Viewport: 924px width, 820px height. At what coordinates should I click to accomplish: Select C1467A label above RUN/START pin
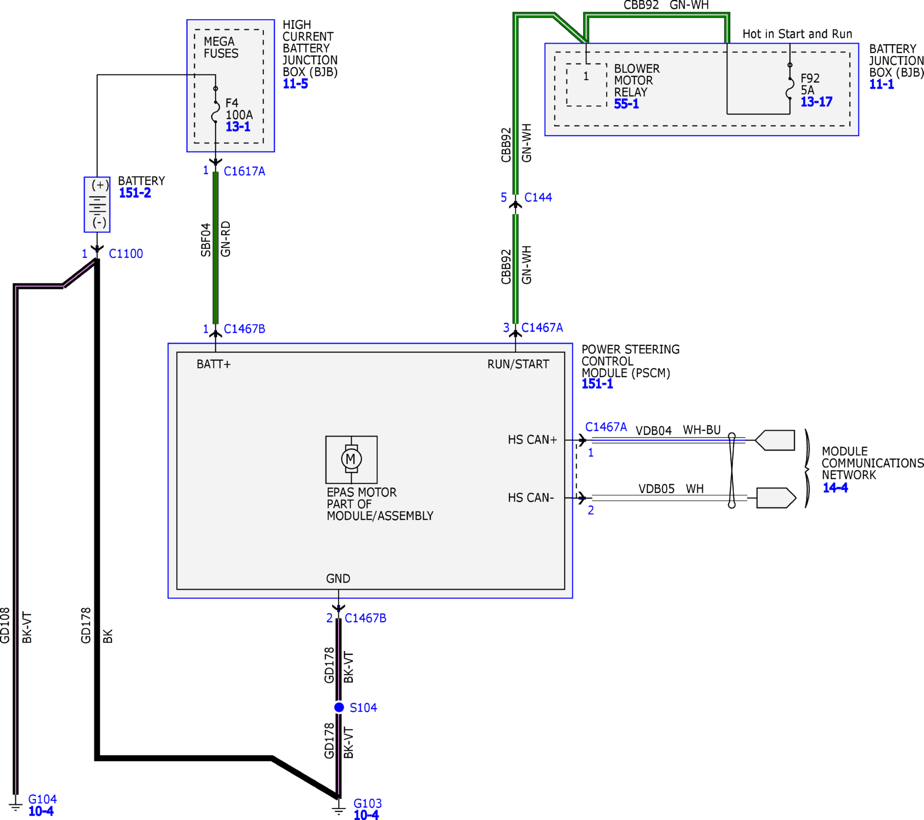click(x=542, y=328)
